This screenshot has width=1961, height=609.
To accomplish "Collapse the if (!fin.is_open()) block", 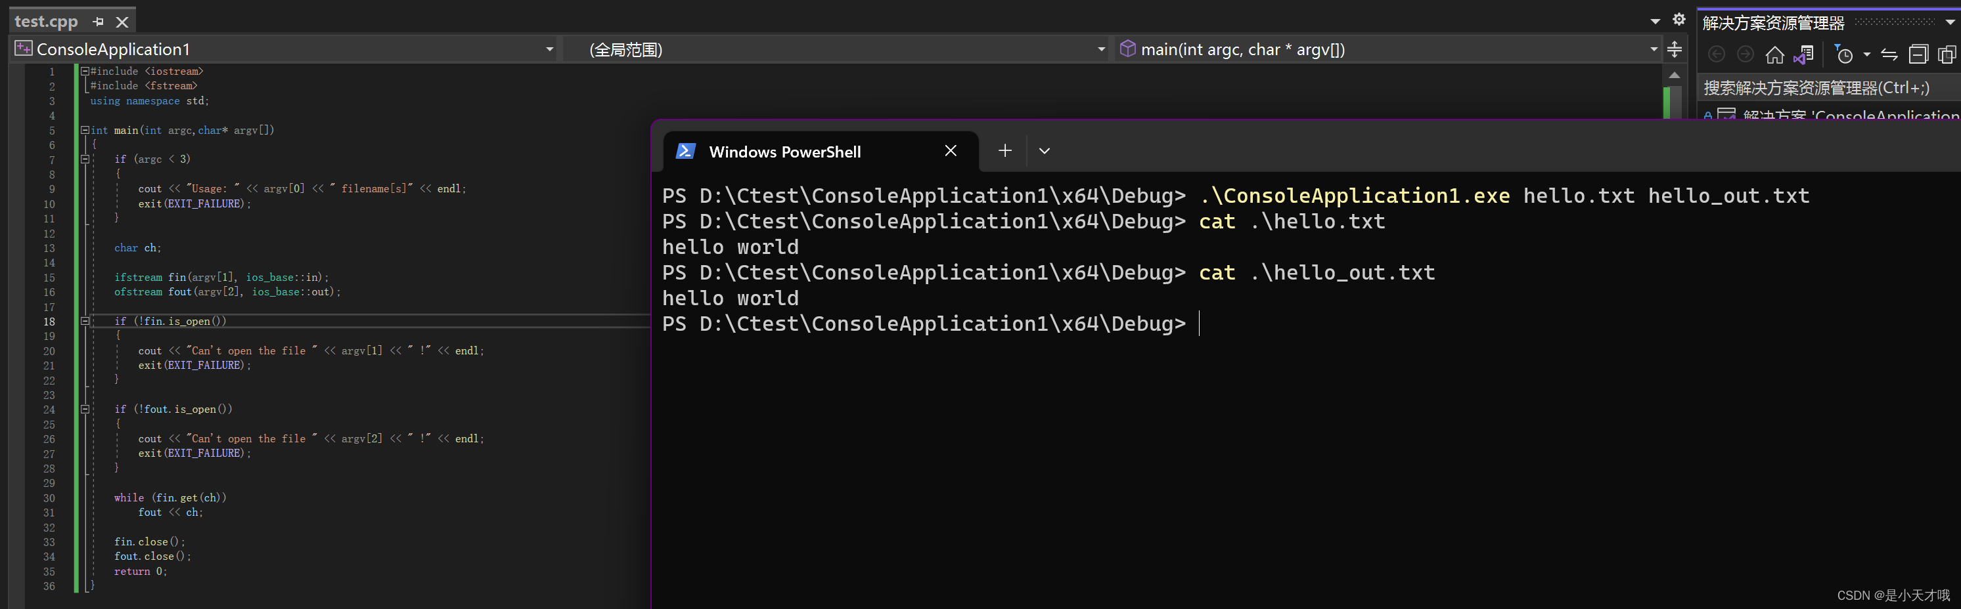I will 85,321.
